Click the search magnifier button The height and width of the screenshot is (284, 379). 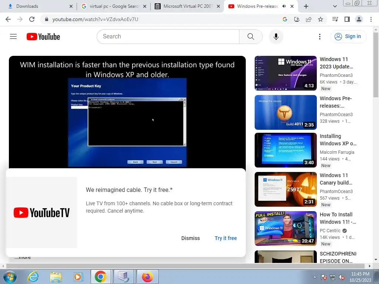click(251, 37)
